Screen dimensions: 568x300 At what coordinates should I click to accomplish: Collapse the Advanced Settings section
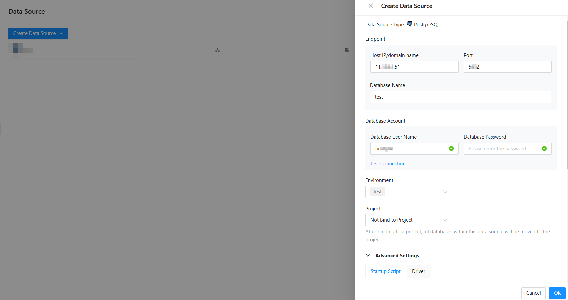point(368,255)
